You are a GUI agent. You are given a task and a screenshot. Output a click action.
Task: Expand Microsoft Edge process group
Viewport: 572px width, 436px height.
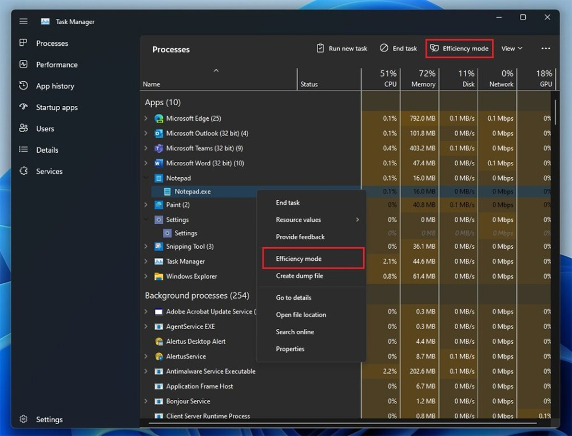coord(145,118)
